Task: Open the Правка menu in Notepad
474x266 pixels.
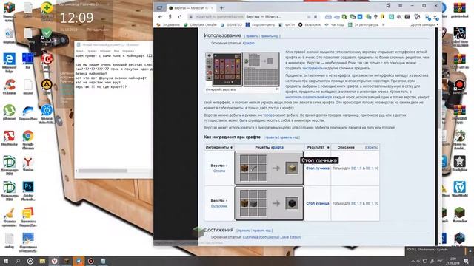Action: (92, 51)
